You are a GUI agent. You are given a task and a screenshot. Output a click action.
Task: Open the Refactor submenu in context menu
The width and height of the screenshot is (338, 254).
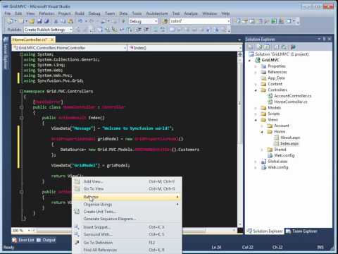[127, 197]
